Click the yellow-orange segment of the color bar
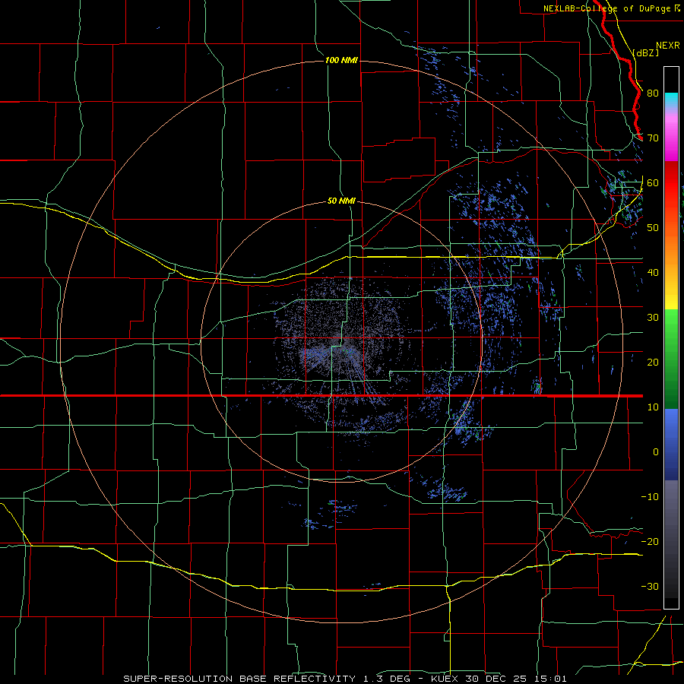Viewport: 684px width, 684px height. pos(671,266)
